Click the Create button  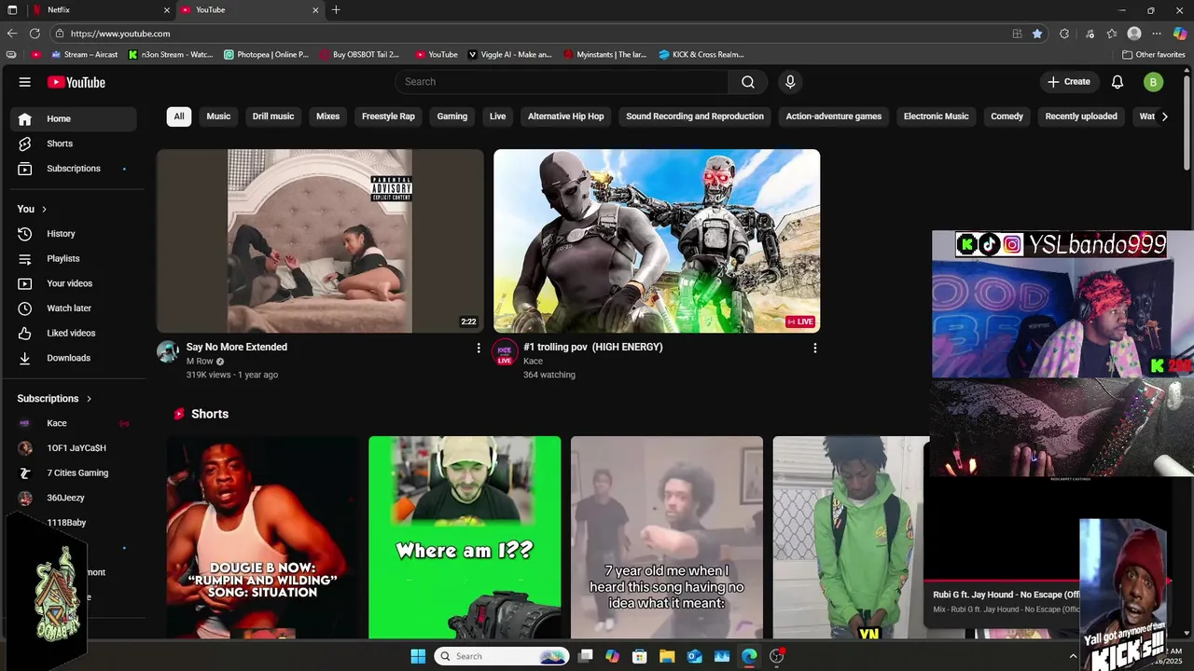click(x=1069, y=82)
